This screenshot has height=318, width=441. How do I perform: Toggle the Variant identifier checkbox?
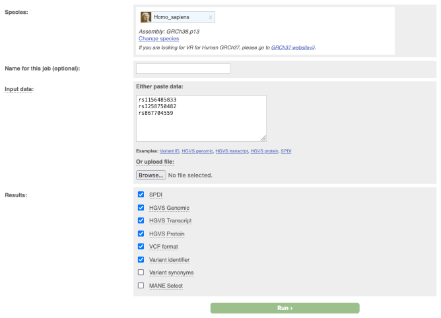click(141, 259)
